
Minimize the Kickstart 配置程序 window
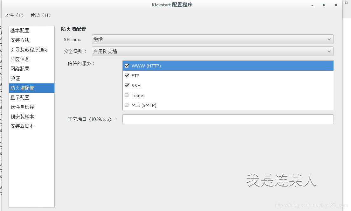(x=312, y=5)
